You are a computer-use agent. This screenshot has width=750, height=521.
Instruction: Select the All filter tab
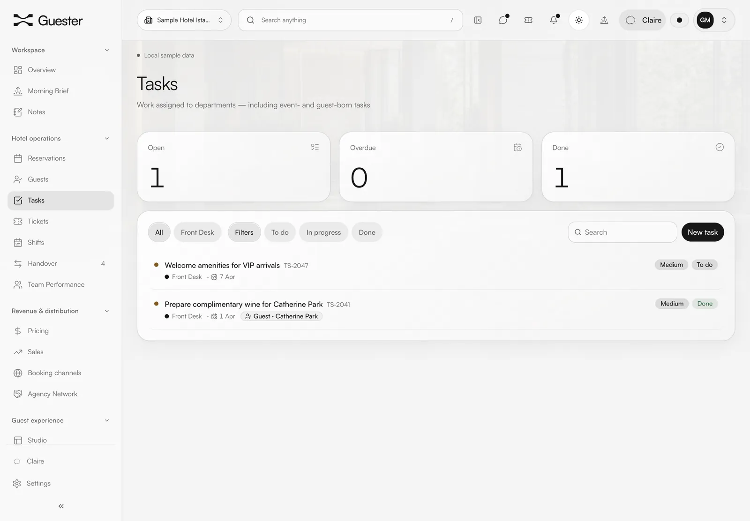(x=159, y=232)
